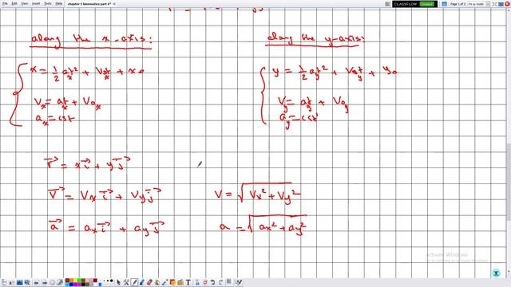Click the blue window icon beside the red close button

[x=501, y=4]
